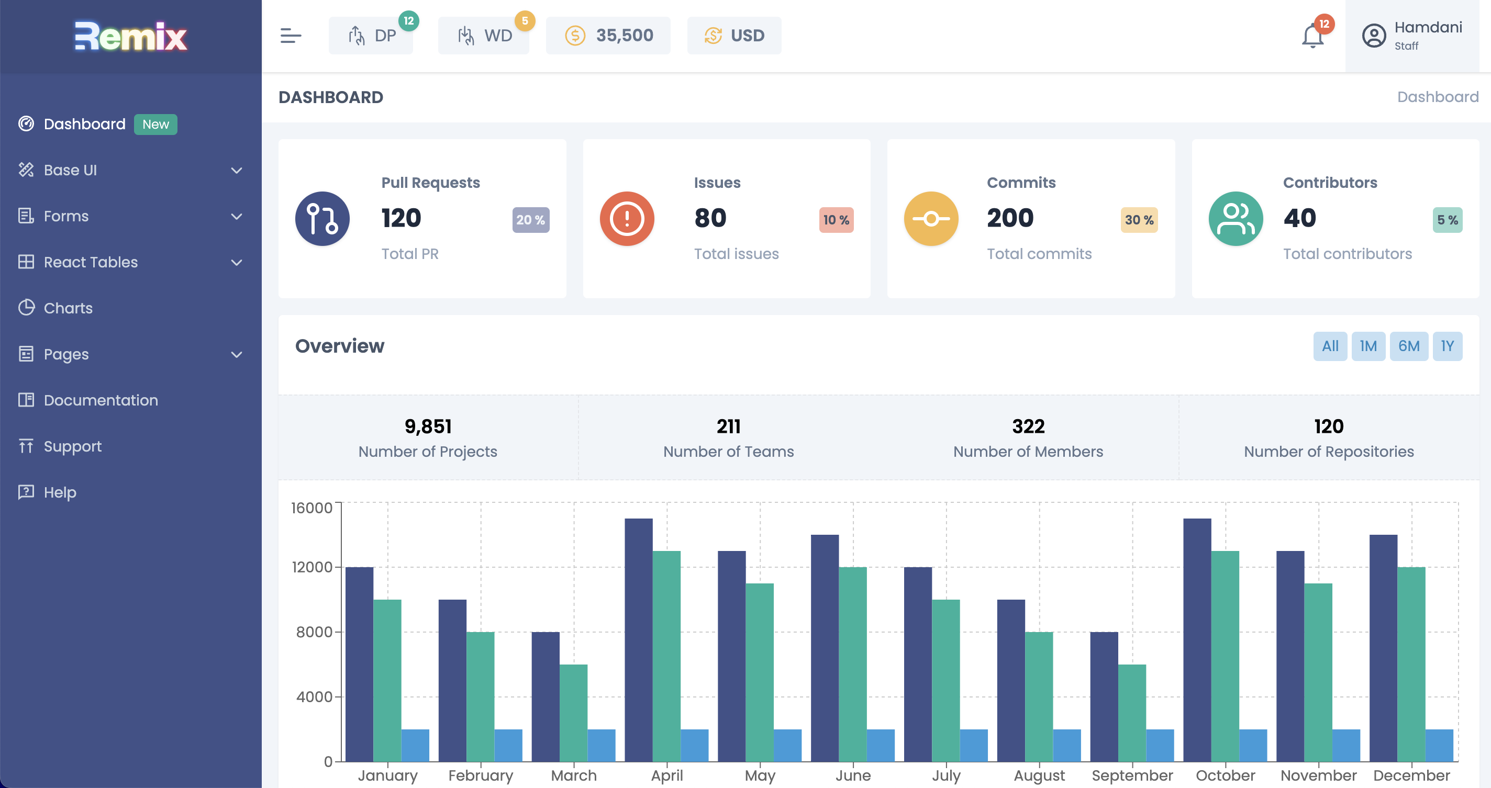Click the Issues alert circle icon

(627, 219)
